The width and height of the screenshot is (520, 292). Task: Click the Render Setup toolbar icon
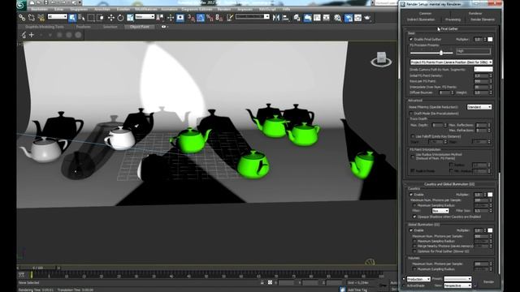click(x=349, y=18)
